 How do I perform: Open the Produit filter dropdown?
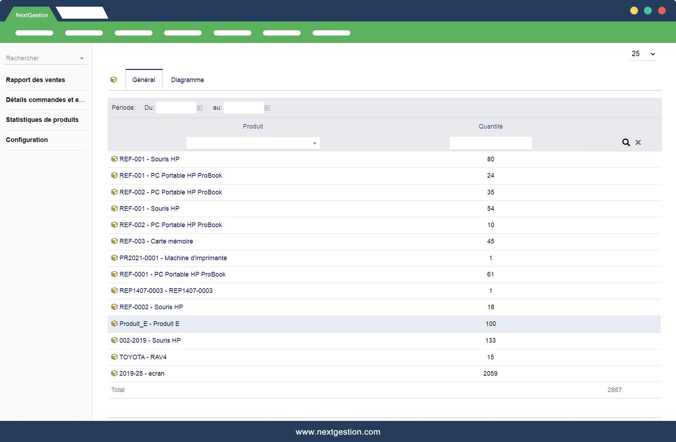pos(314,143)
